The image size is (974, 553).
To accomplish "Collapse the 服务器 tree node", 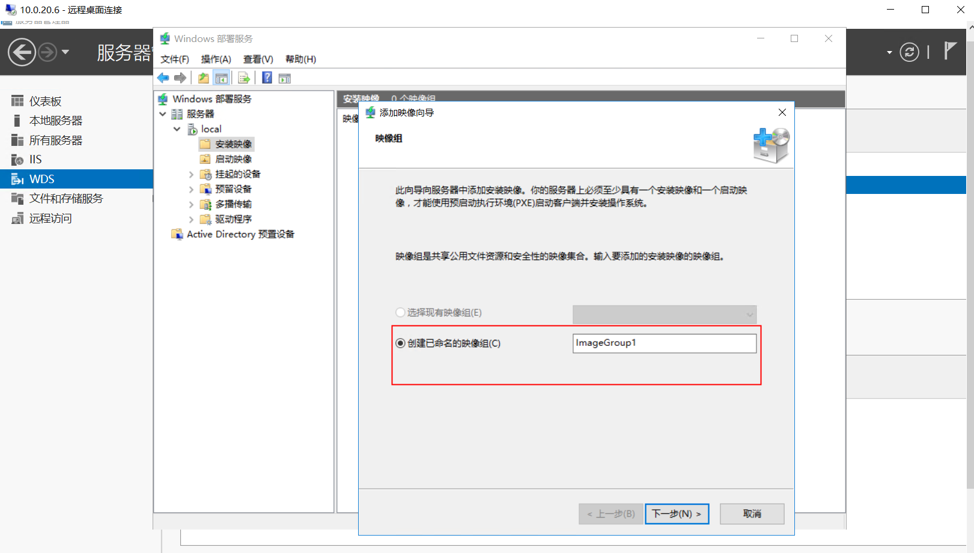I will (163, 113).
